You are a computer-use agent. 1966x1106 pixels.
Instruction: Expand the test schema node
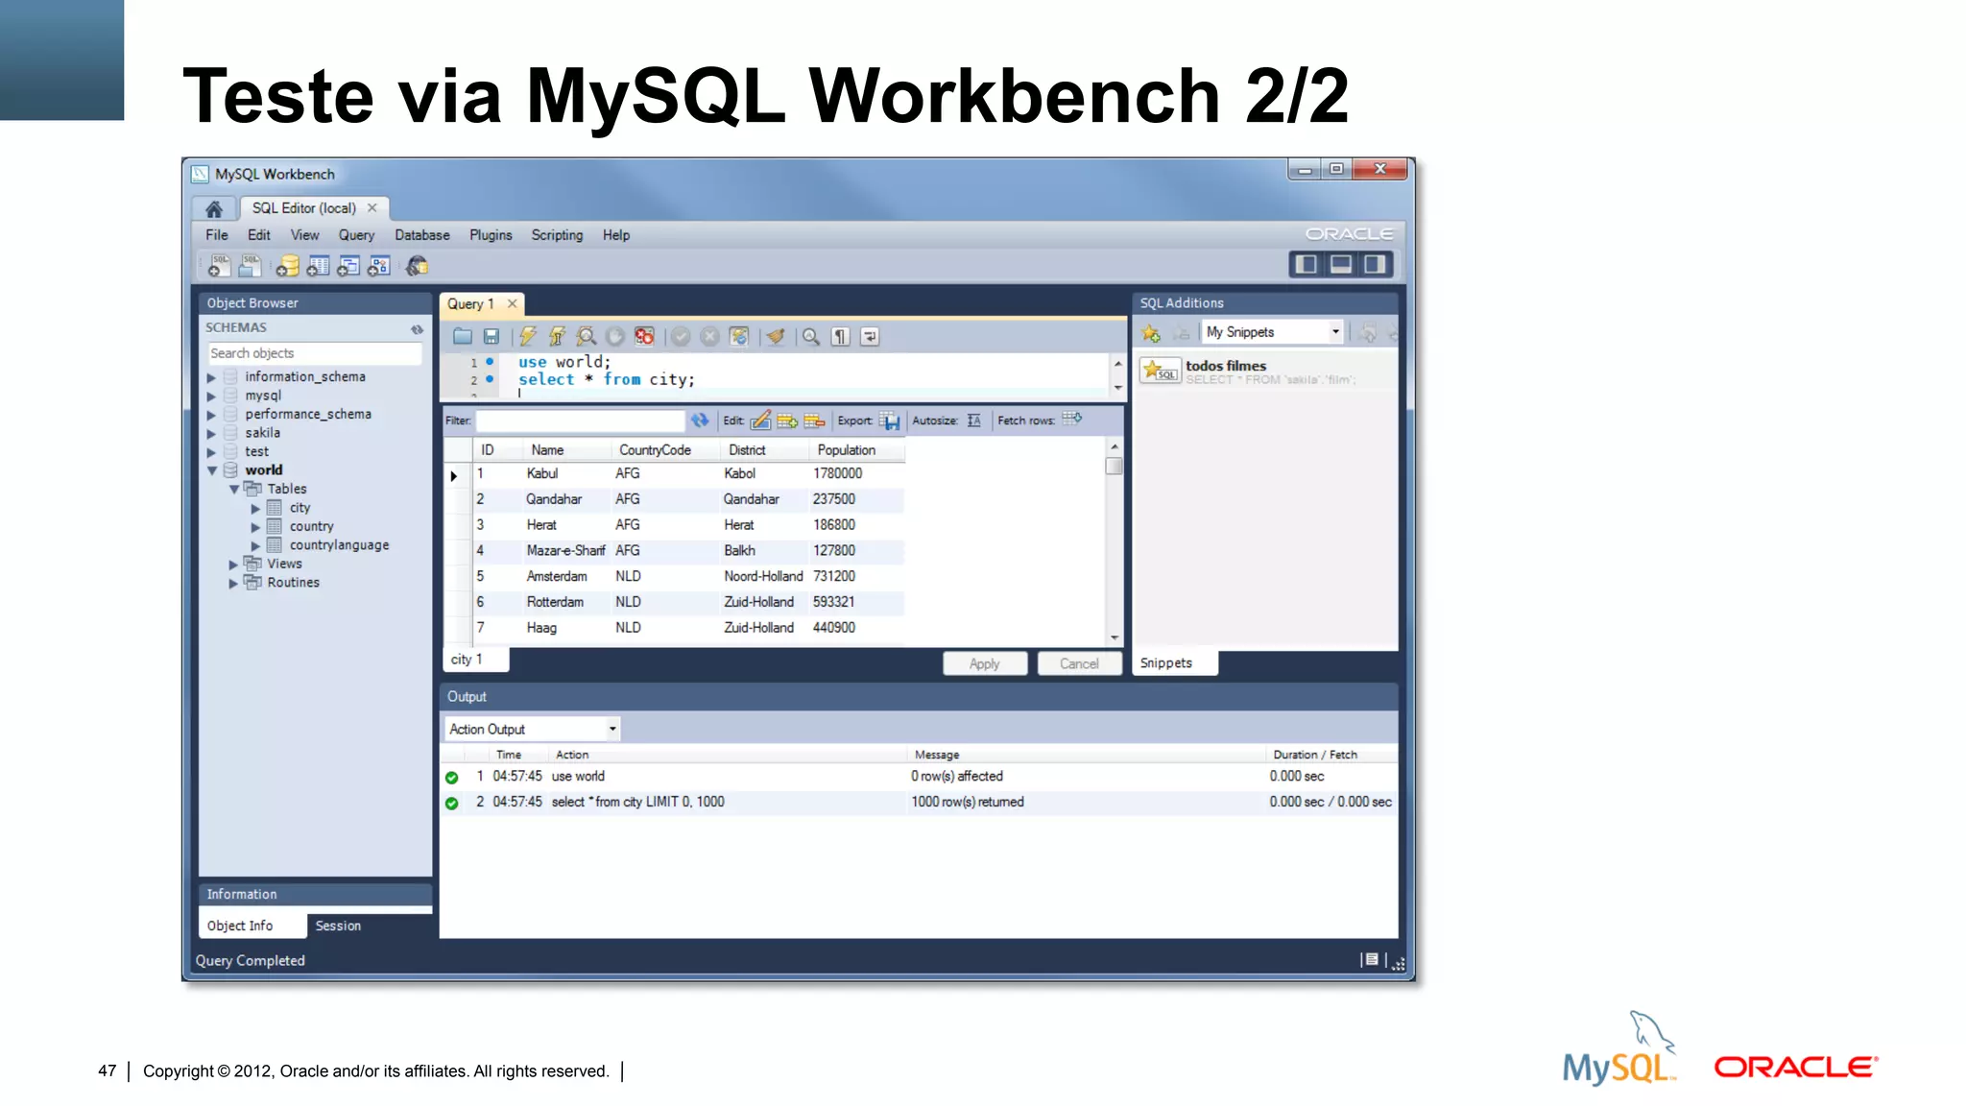pos(211,452)
